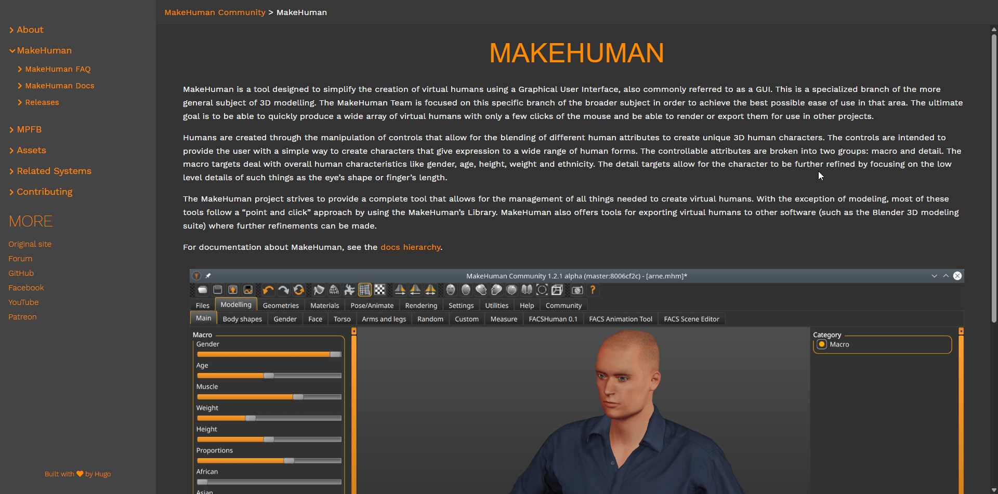Click the Age slider handle
Screen dimensions: 998x494
coord(269,376)
